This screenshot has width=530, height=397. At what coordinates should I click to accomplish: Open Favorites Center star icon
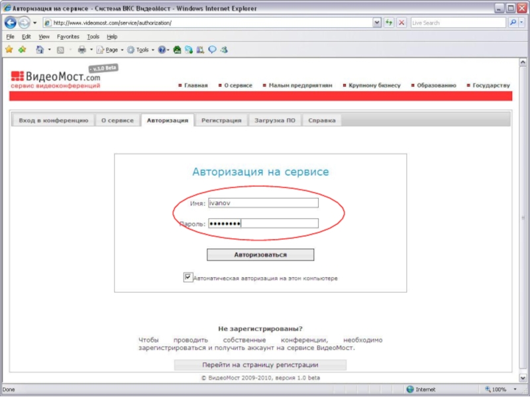(x=9, y=50)
